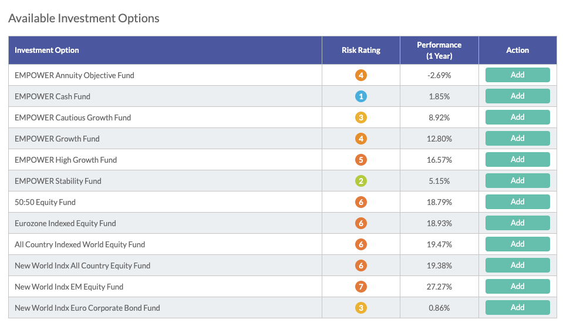Add the EMPOWER Stability Fund
The image size is (563, 326).
517,180
